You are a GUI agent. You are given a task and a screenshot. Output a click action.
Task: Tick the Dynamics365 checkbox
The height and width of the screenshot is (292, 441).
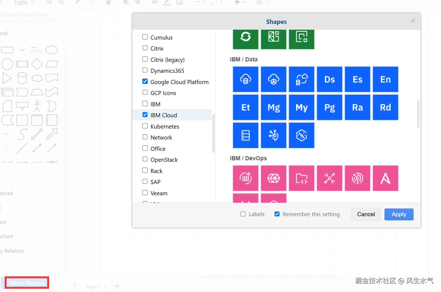coord(145,70)
